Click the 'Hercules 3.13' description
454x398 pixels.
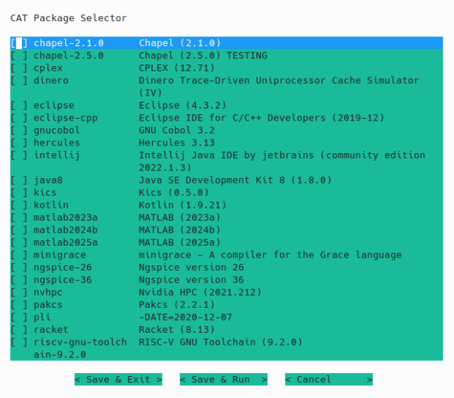[176, 143]
